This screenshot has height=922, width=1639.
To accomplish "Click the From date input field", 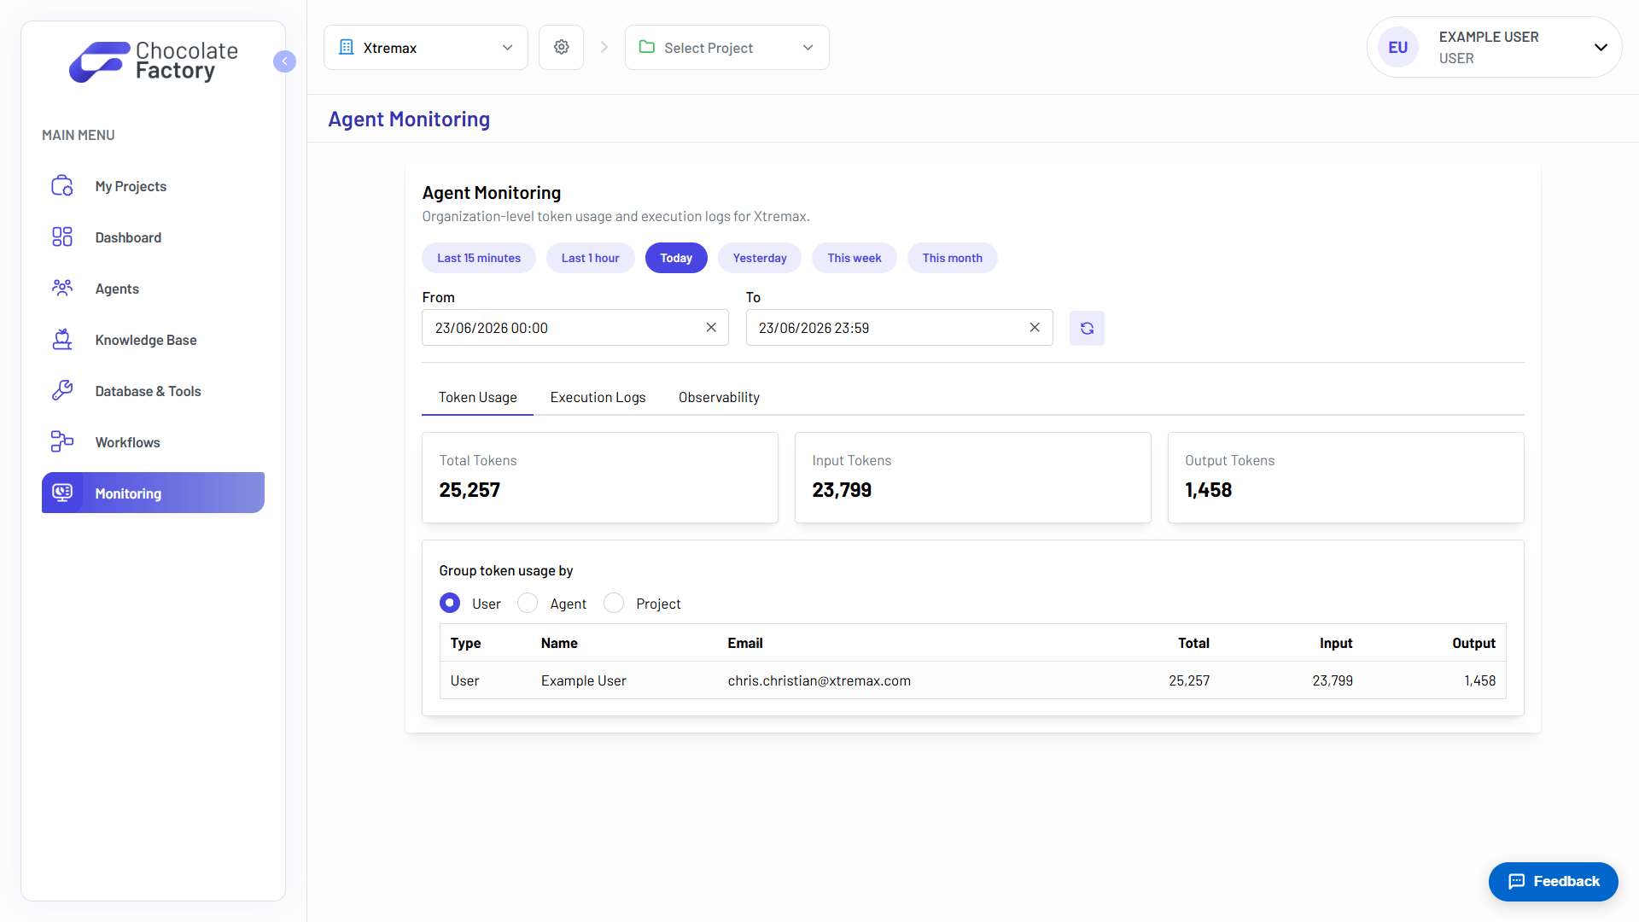I will [x=575, y=328].
